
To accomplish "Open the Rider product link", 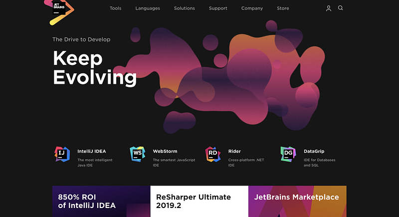I will click(234, 151).
